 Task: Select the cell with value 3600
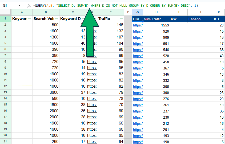(x=46, y=92)
